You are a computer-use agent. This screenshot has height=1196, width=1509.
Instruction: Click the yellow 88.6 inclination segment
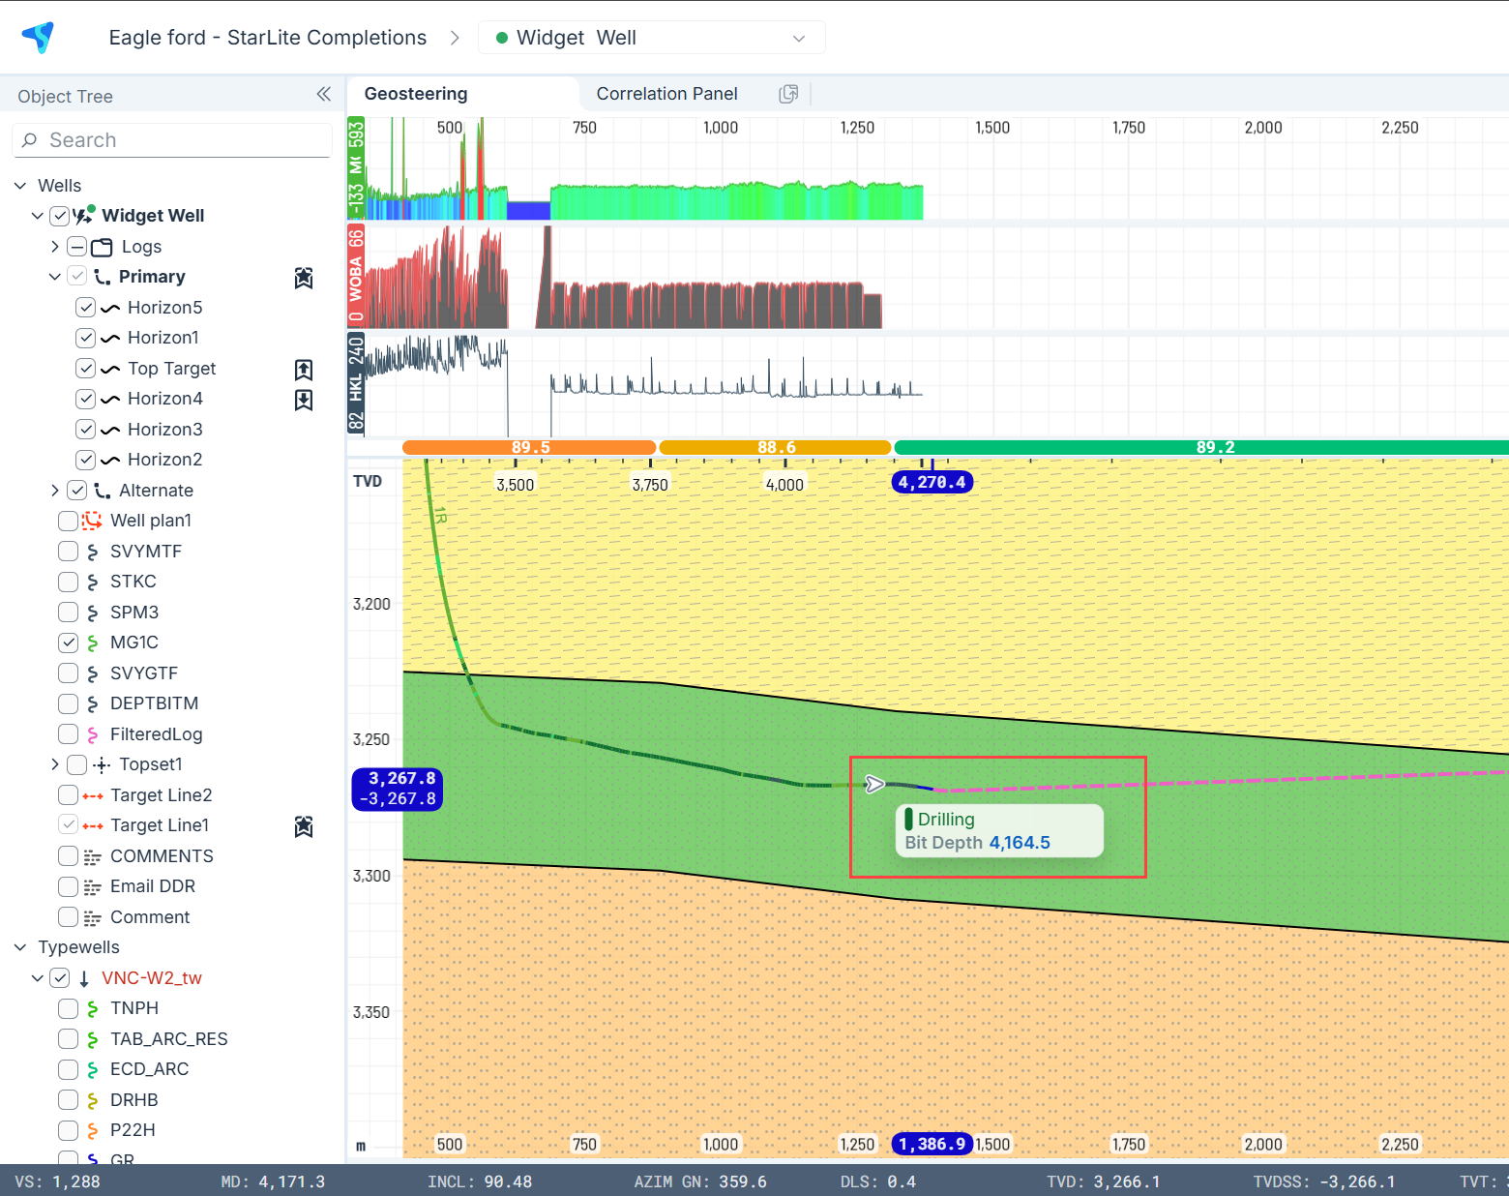coord(775,447)
